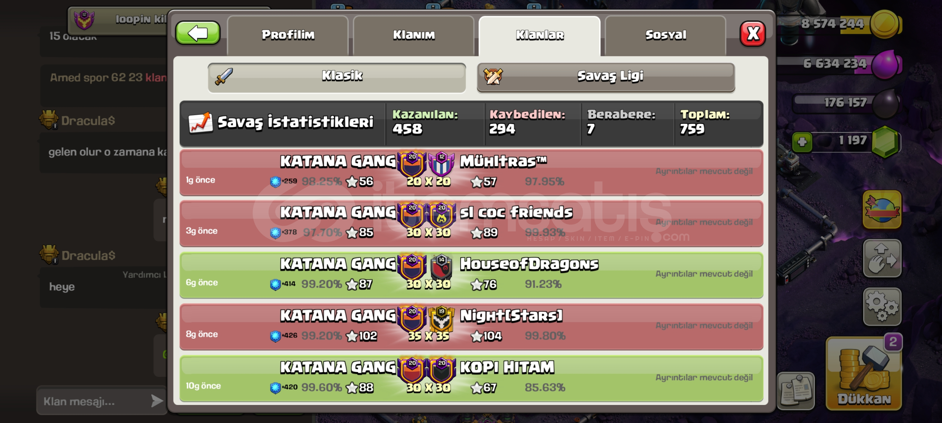Screen dimensions: 942x423
Task: Open the settings gears icon
Action: pyautogui.click(x=882, y=307)
